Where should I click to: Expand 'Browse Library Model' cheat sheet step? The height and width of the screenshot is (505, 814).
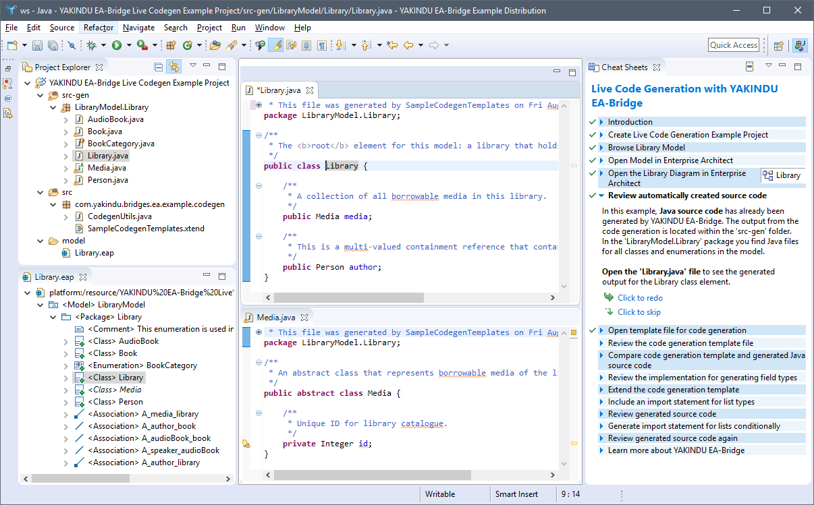tap(602, 148)
